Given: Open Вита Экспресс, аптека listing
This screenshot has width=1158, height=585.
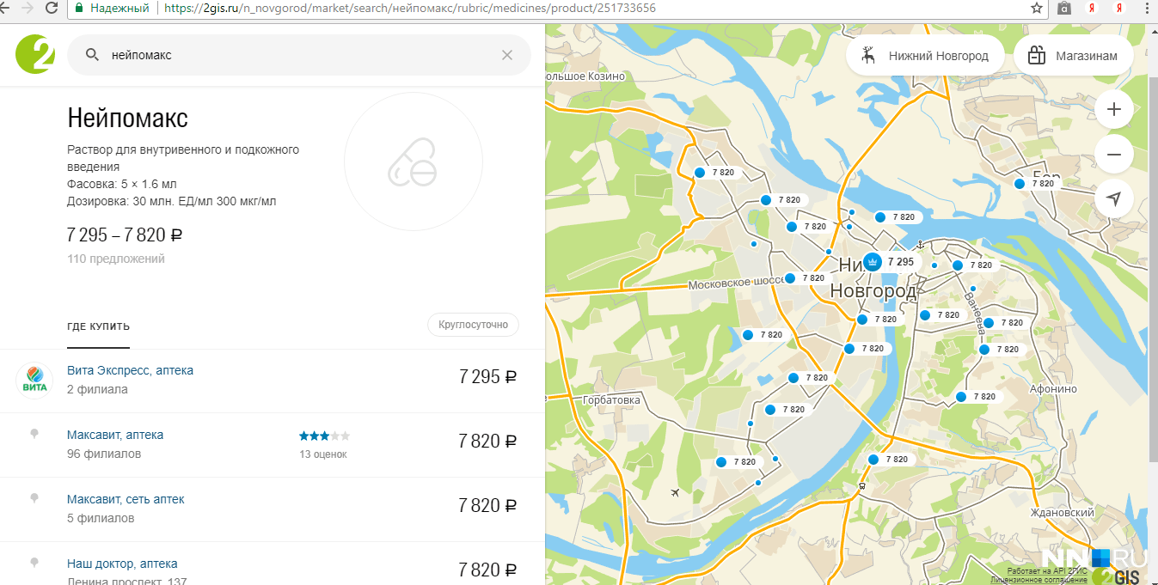Looking at the screenshot, I should 130,370.
